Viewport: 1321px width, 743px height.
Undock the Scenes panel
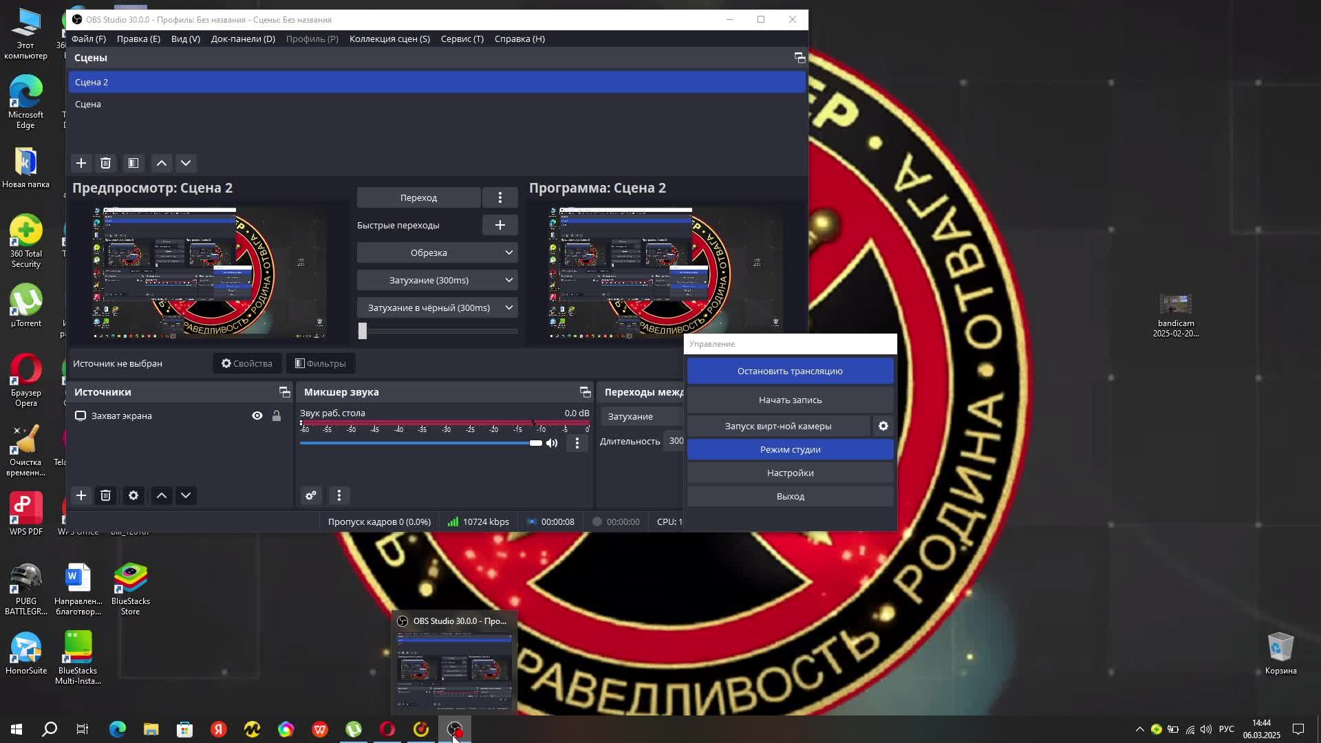point(799,58)
